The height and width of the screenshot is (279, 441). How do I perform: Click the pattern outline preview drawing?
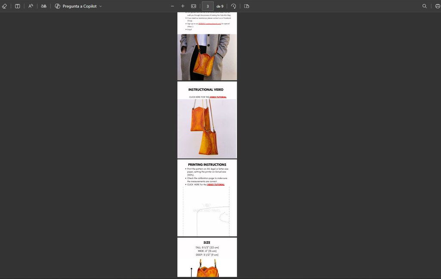pos(207,212)
